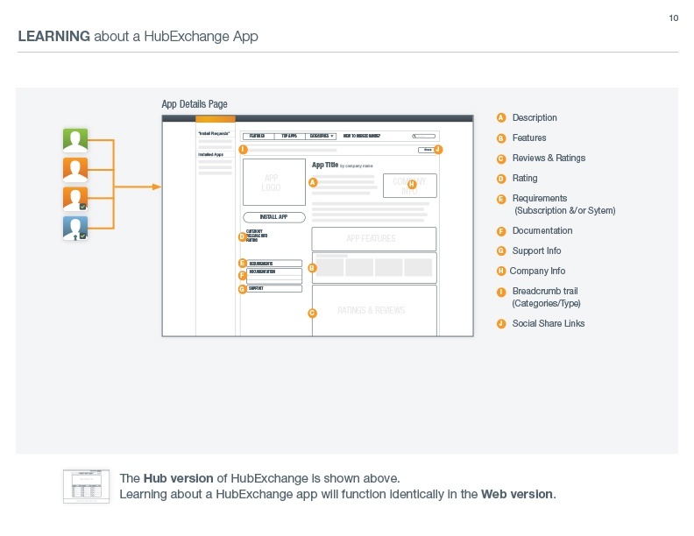This screenshot has width=694, height=536.
Task: Select the Featured tab
Action: pos(258,137)
